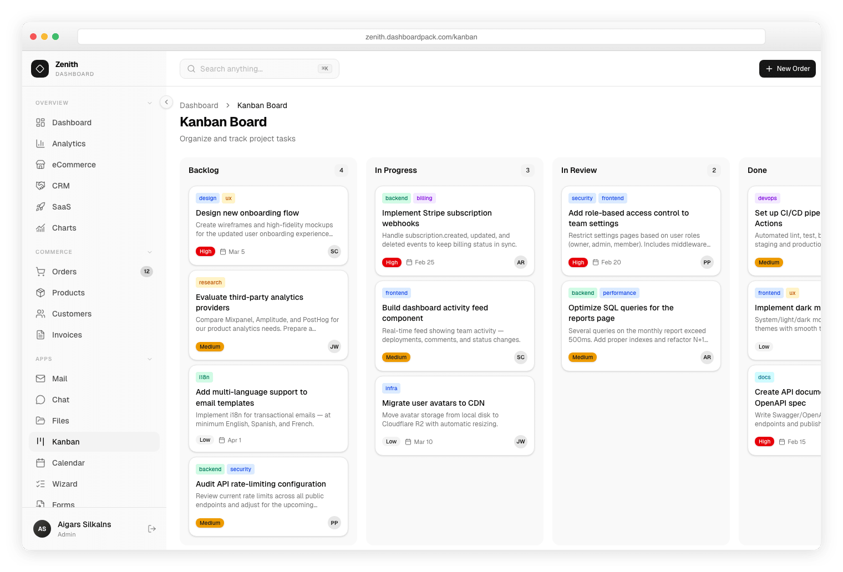
Task: Click the Zenith diamond logo
Action: 40,69
